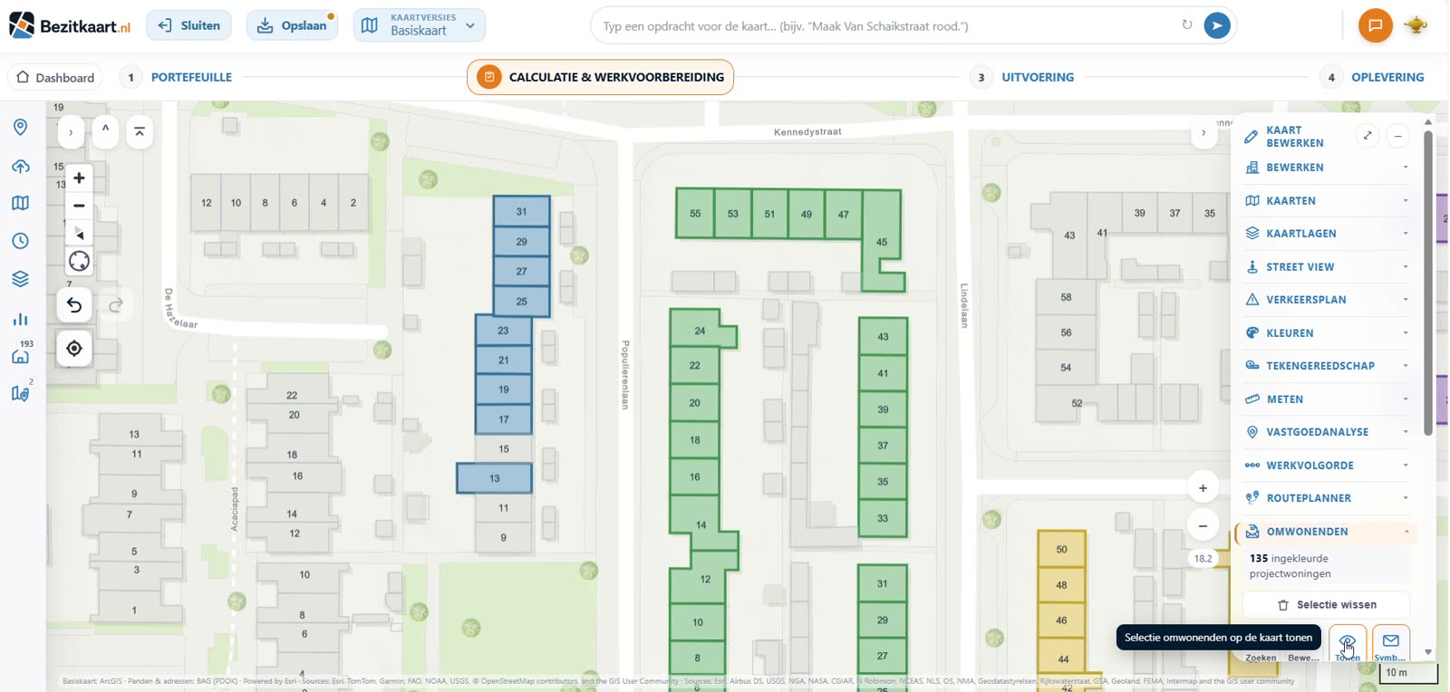
Task: Click the Opslaan save button
Action: 292,25
